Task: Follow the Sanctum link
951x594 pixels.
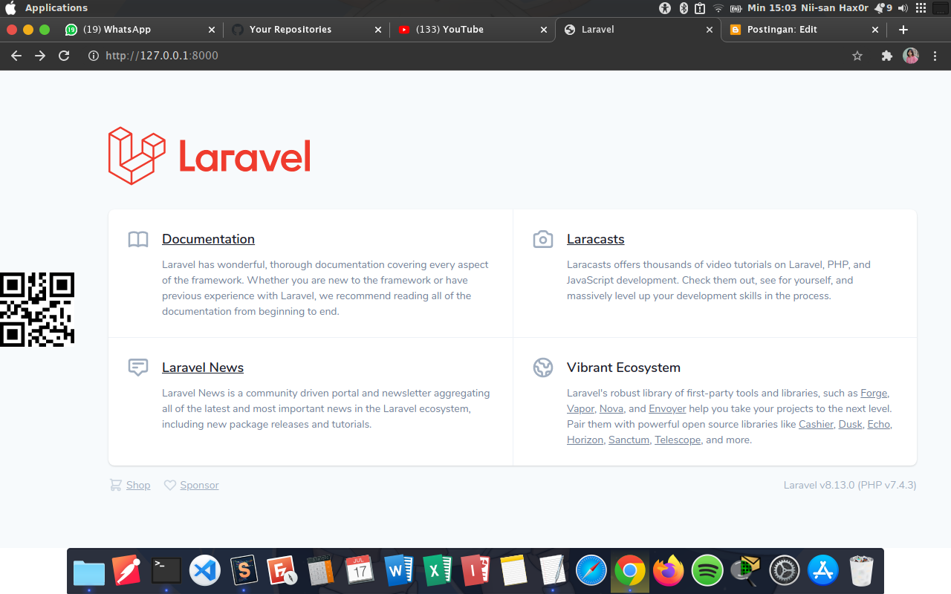Action: tap(629, 440)
